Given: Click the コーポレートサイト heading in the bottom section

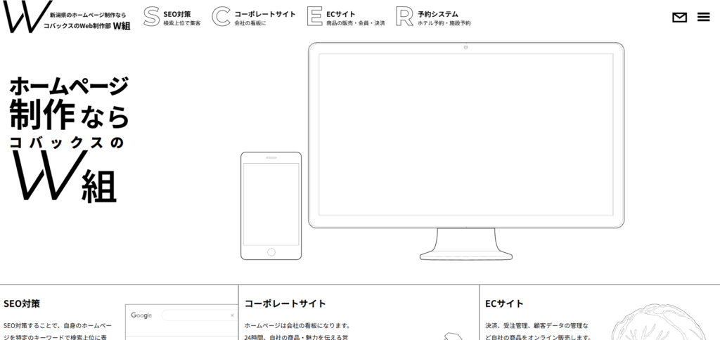Looking at the screenshot, I should tap(285, 304).
